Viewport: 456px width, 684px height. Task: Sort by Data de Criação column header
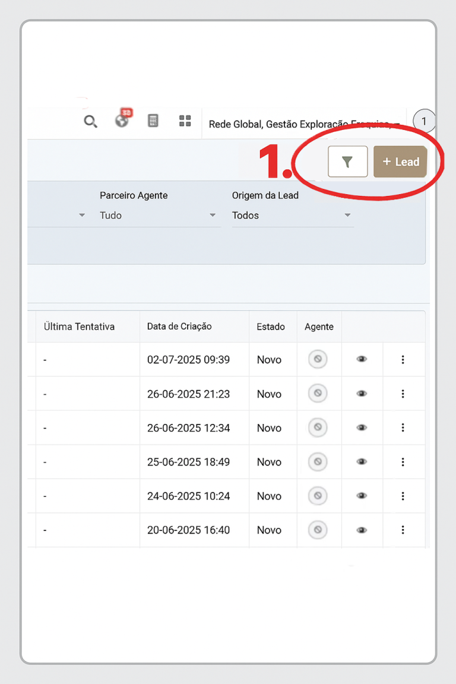179,327
